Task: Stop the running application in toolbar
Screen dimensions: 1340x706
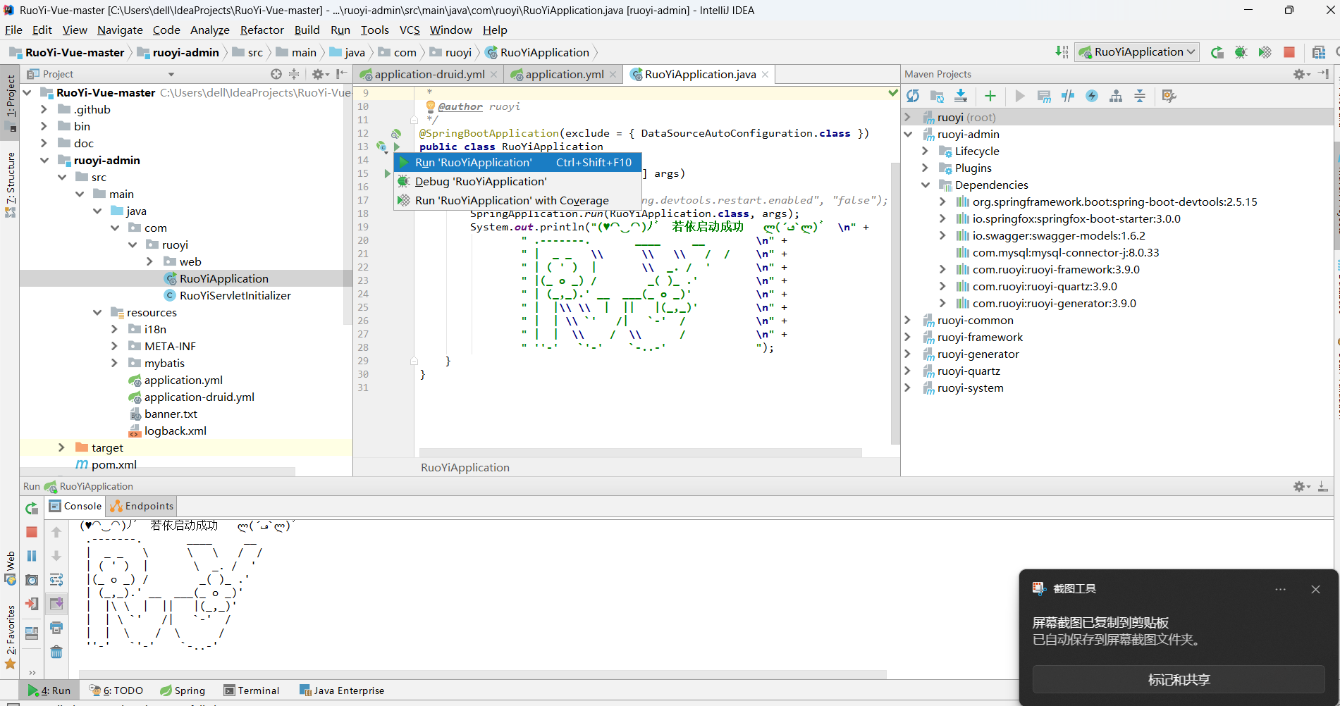Action: (1289, 52)
